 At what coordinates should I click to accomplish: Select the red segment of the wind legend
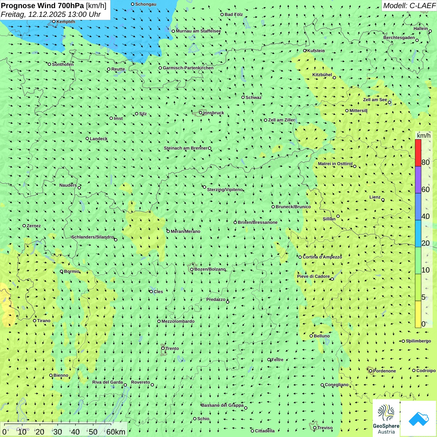418,153
